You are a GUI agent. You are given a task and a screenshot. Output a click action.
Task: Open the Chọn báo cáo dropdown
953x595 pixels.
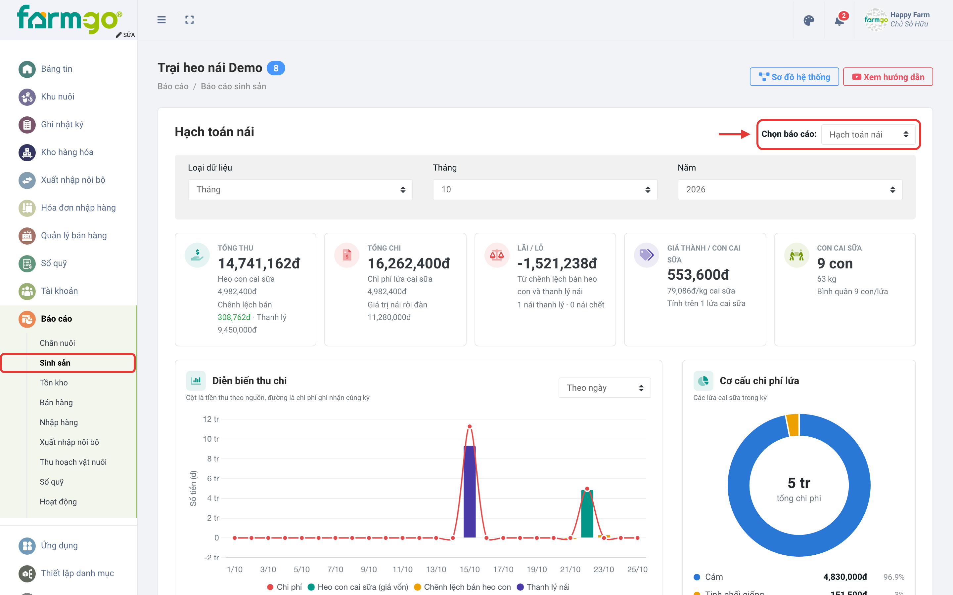click(869, 135)
